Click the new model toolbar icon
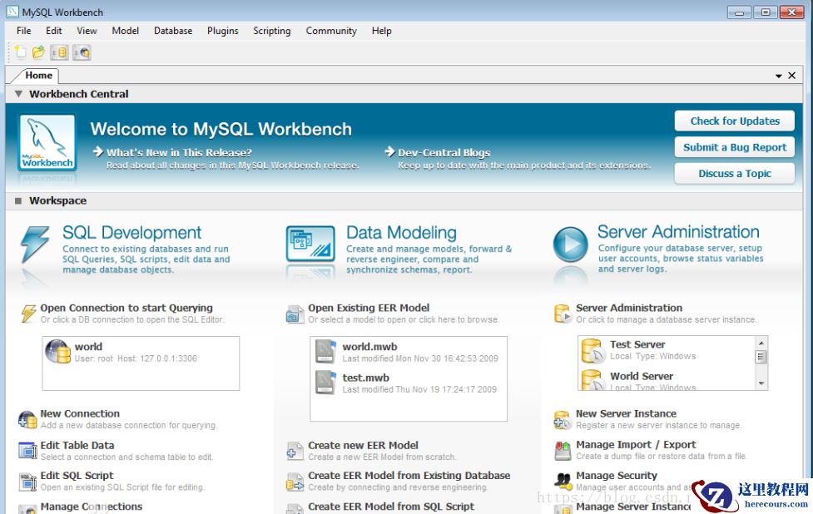Image resolution: width=813 pixels, height=514 pixels. click(x=20, y=52)
